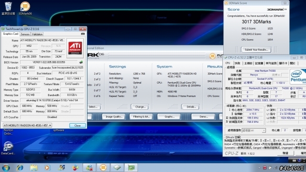Click the GPU field showing M92

pyautogui.click(x=29, y=46)
